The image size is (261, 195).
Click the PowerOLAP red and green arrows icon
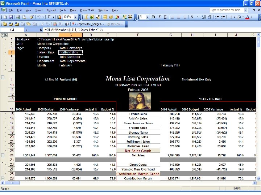[117, 17]
